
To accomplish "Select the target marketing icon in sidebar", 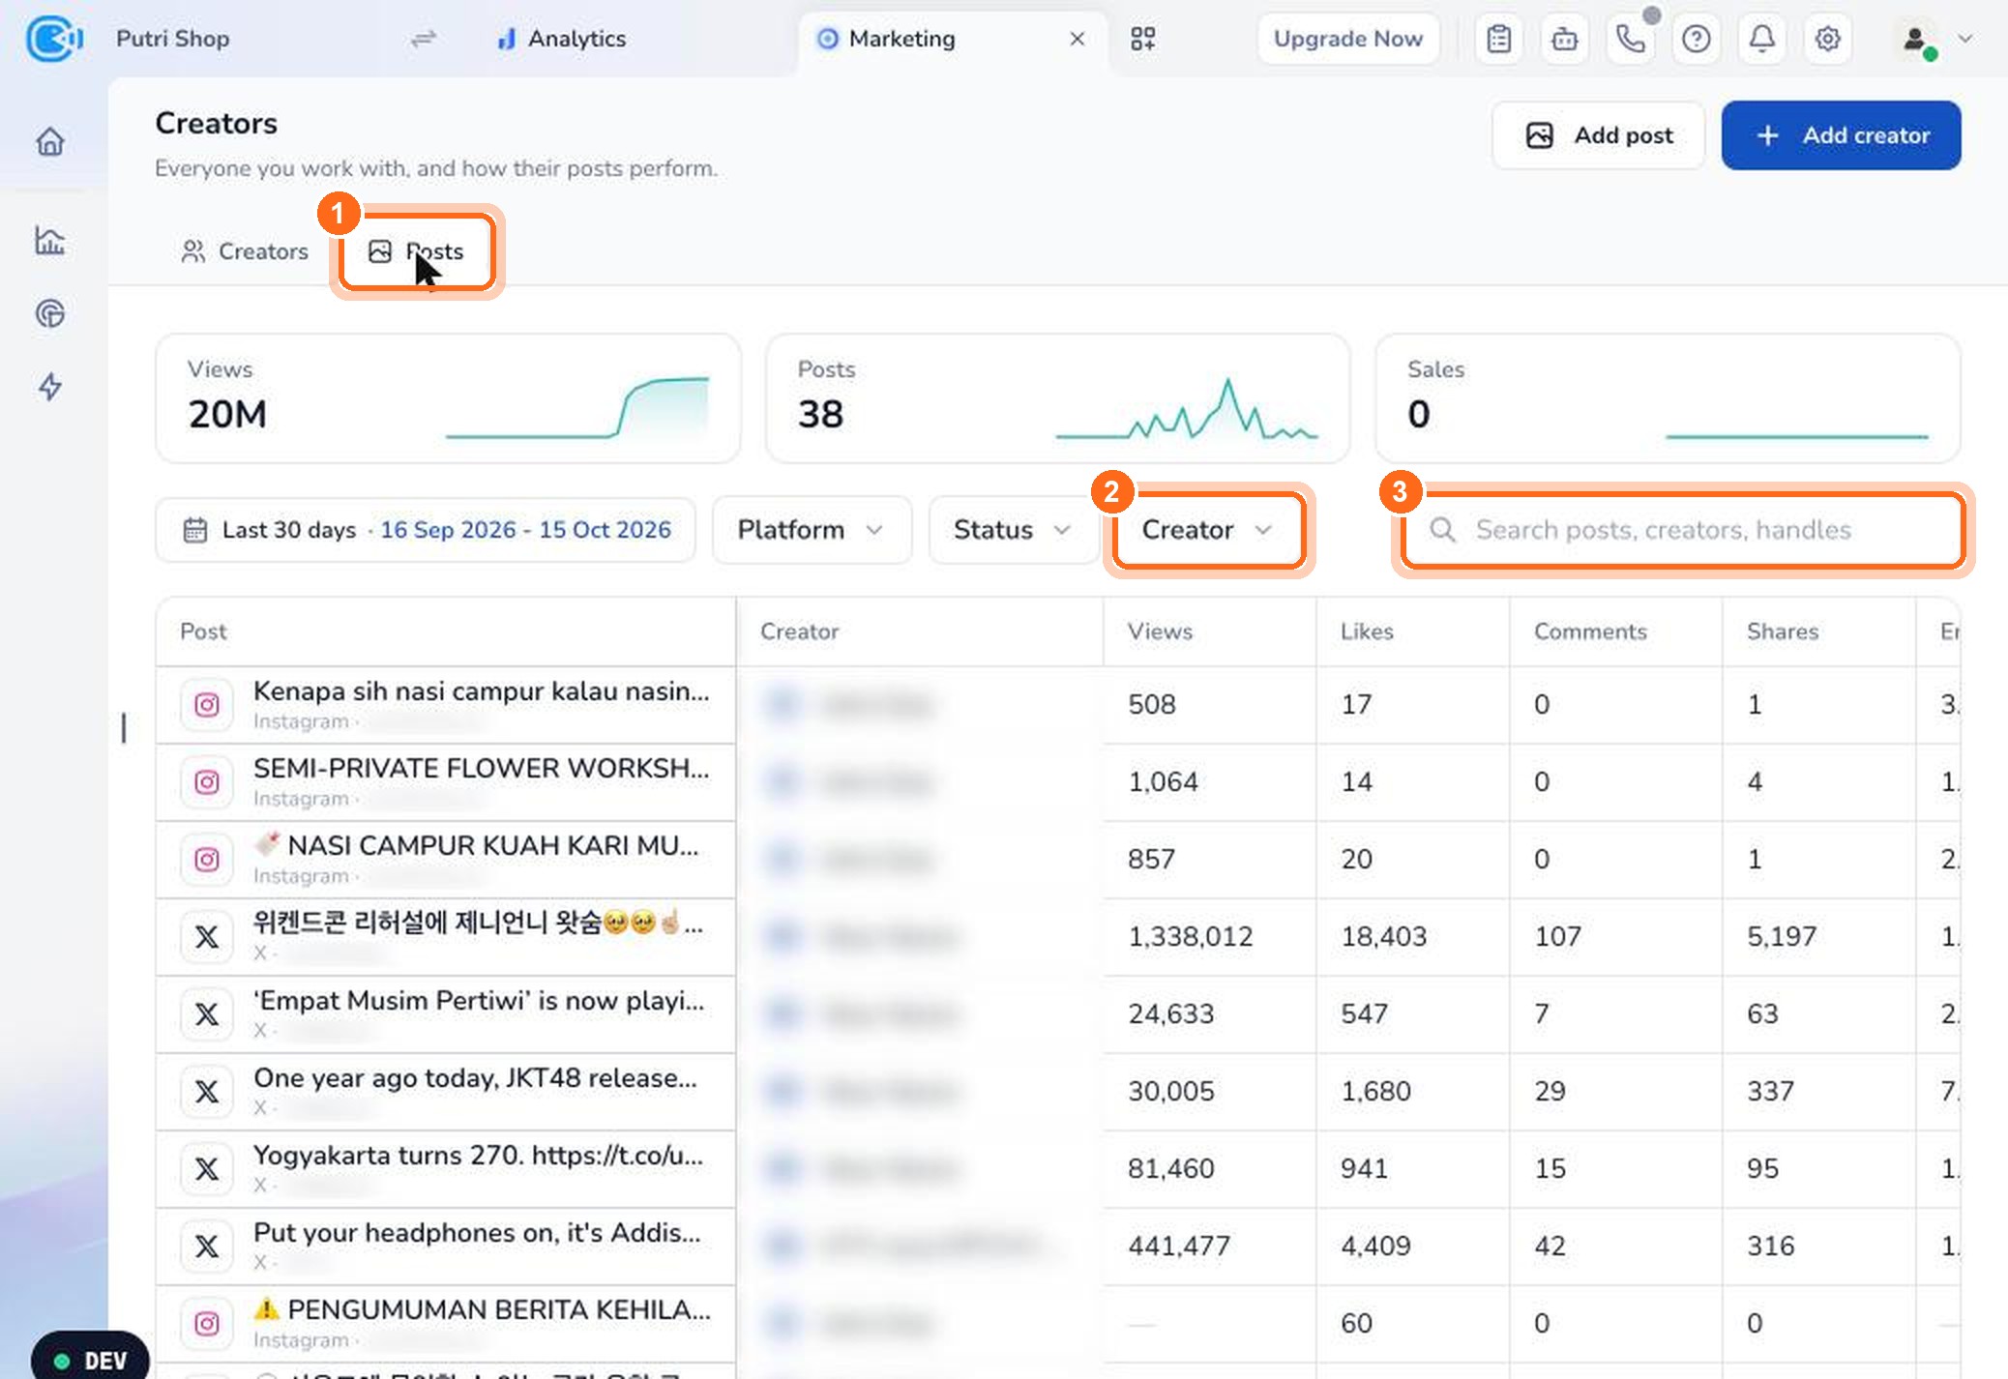I will (x=50, y=313).
